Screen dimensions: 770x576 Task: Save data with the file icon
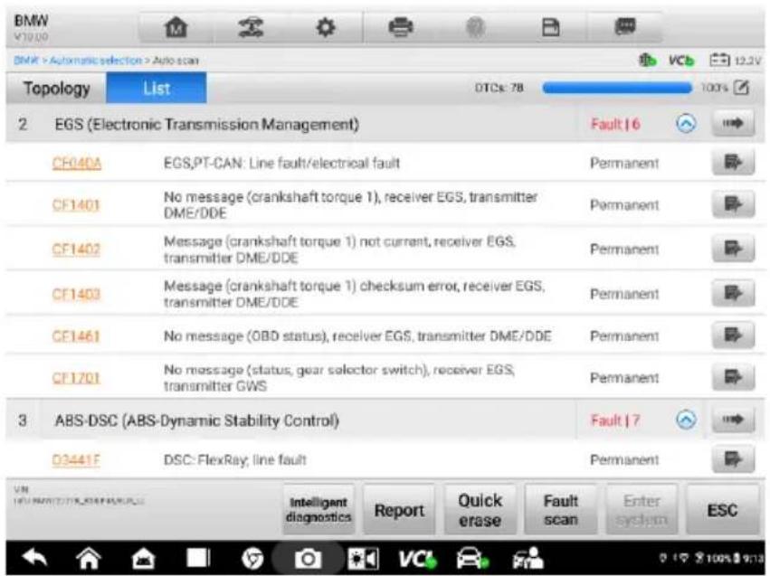coord(550,27)
